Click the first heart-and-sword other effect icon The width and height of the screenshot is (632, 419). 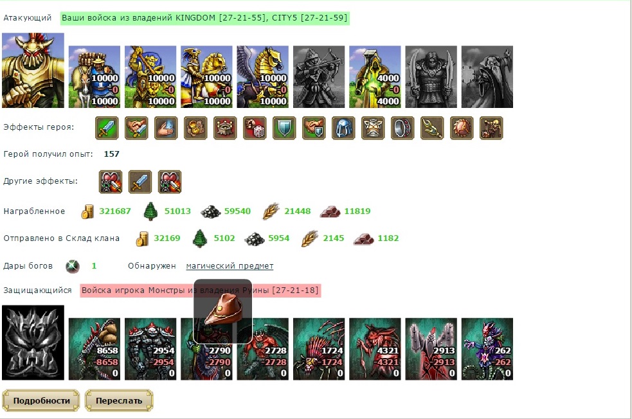[x=111, y=182]
